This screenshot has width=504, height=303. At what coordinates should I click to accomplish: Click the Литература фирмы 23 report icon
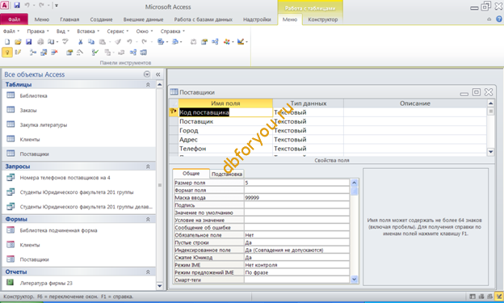click(10, 283)
